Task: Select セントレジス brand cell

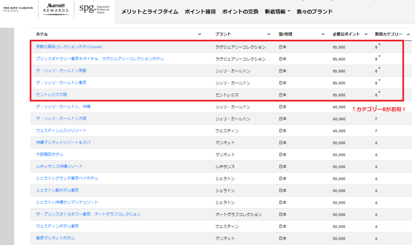Action: [227, 95]
